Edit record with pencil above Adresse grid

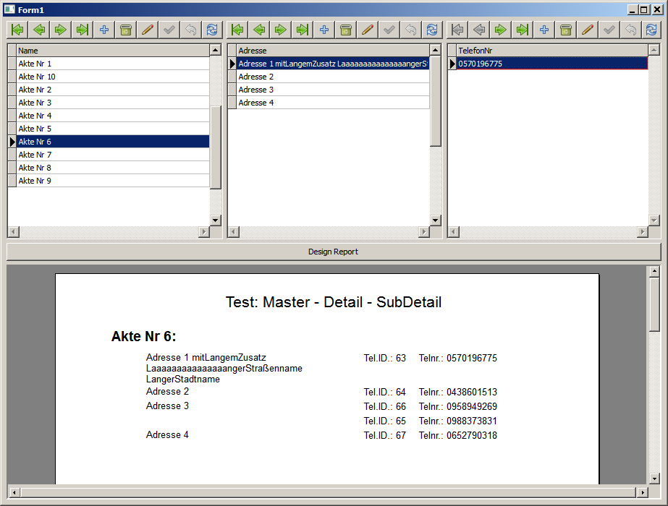pyautogui.click(x=368, y=30)
